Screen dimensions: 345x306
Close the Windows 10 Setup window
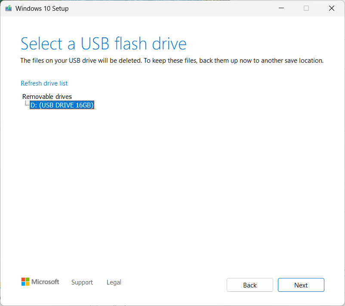pos(332,8)
